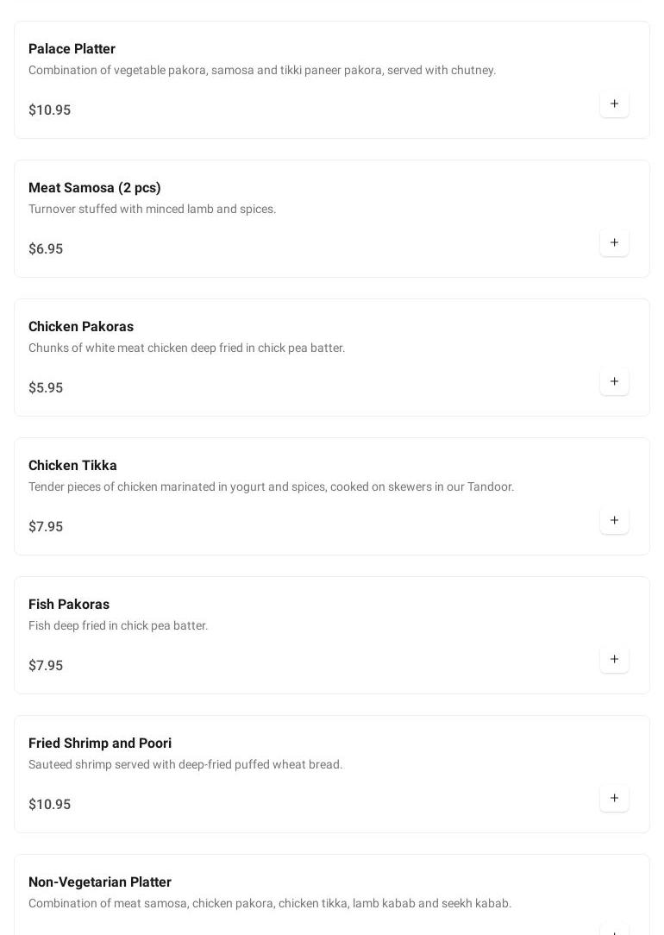Click the plus icon for Chicken Pakoras
664x935 pixels.
click(614, 381)
